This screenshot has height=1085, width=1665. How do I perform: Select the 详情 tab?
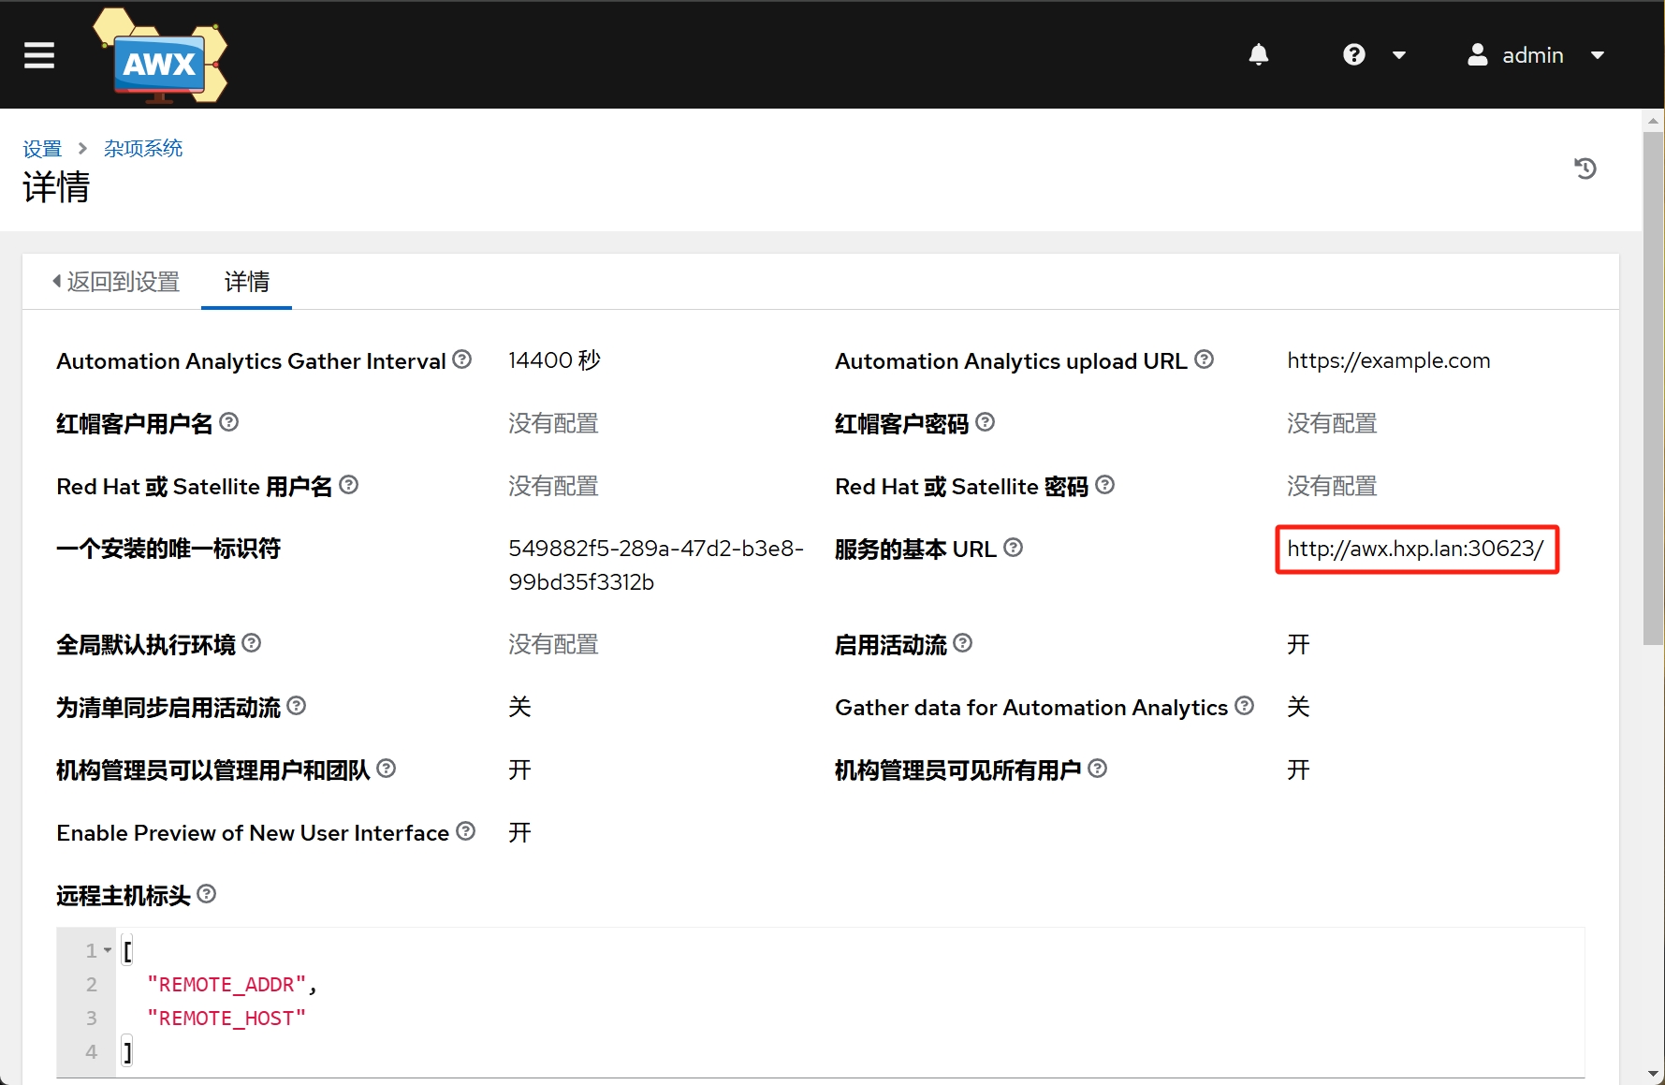point(247,282)
